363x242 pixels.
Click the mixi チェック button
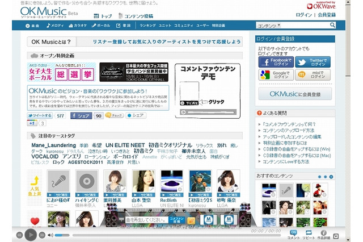(x=115, y=115)
